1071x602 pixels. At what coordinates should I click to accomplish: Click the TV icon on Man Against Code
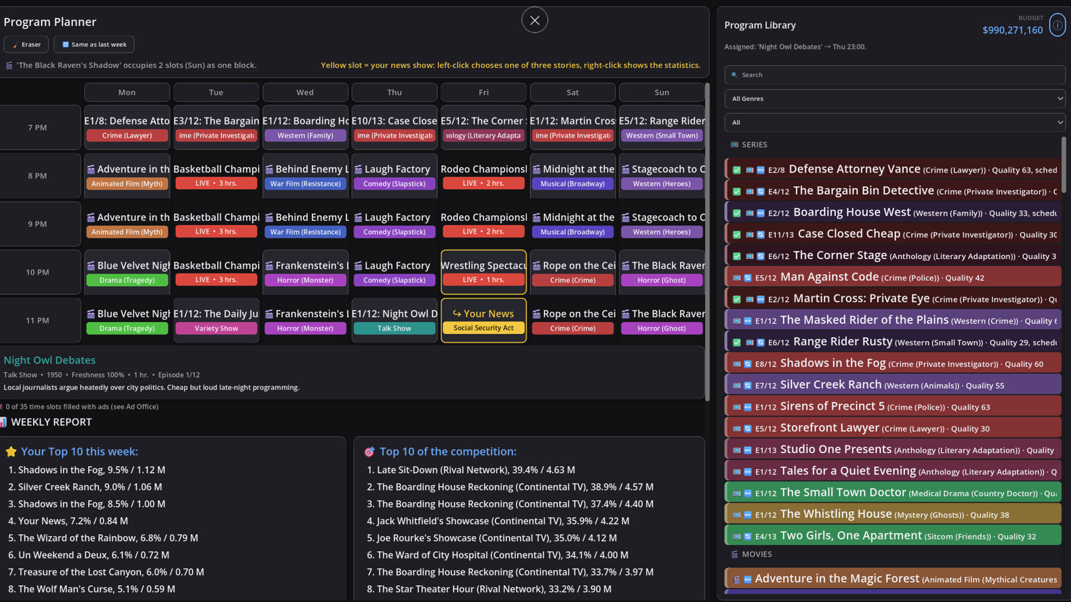tap(737, 278)
